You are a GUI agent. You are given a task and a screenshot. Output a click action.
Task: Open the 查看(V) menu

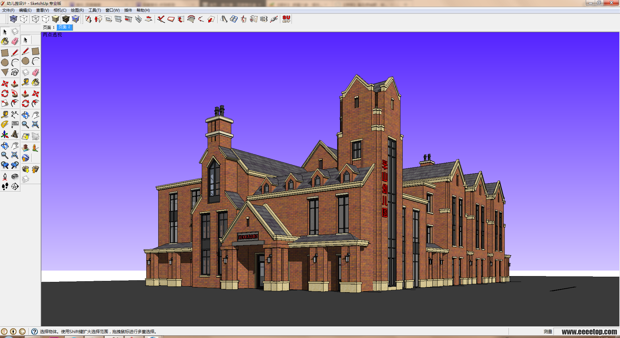tap(42, 10)
